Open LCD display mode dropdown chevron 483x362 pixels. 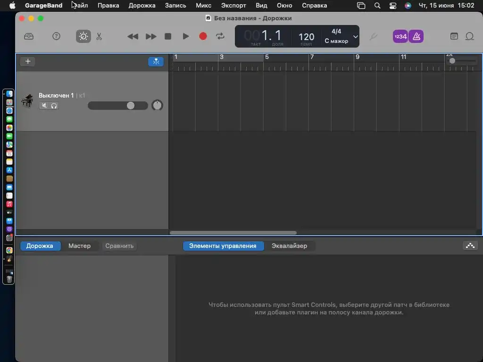tap(356, 37)
